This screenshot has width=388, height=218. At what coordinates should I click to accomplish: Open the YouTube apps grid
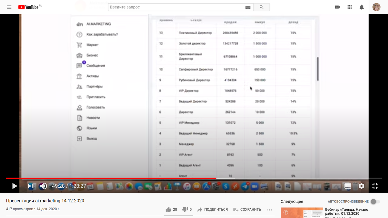tap(350, 7)
